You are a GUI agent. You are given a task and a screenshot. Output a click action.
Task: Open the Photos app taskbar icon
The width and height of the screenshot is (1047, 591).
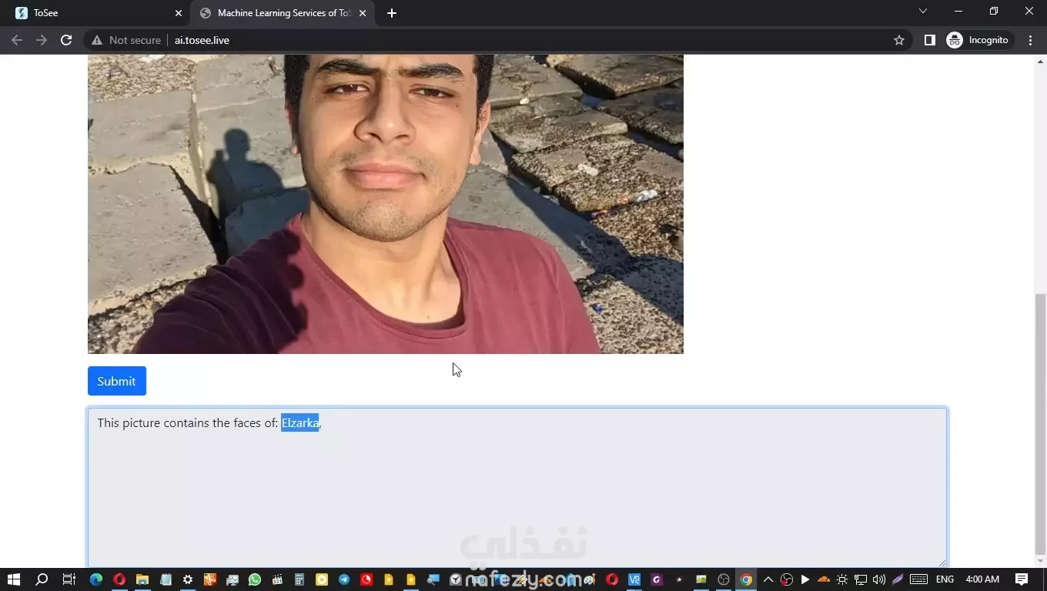coord(701,579)
